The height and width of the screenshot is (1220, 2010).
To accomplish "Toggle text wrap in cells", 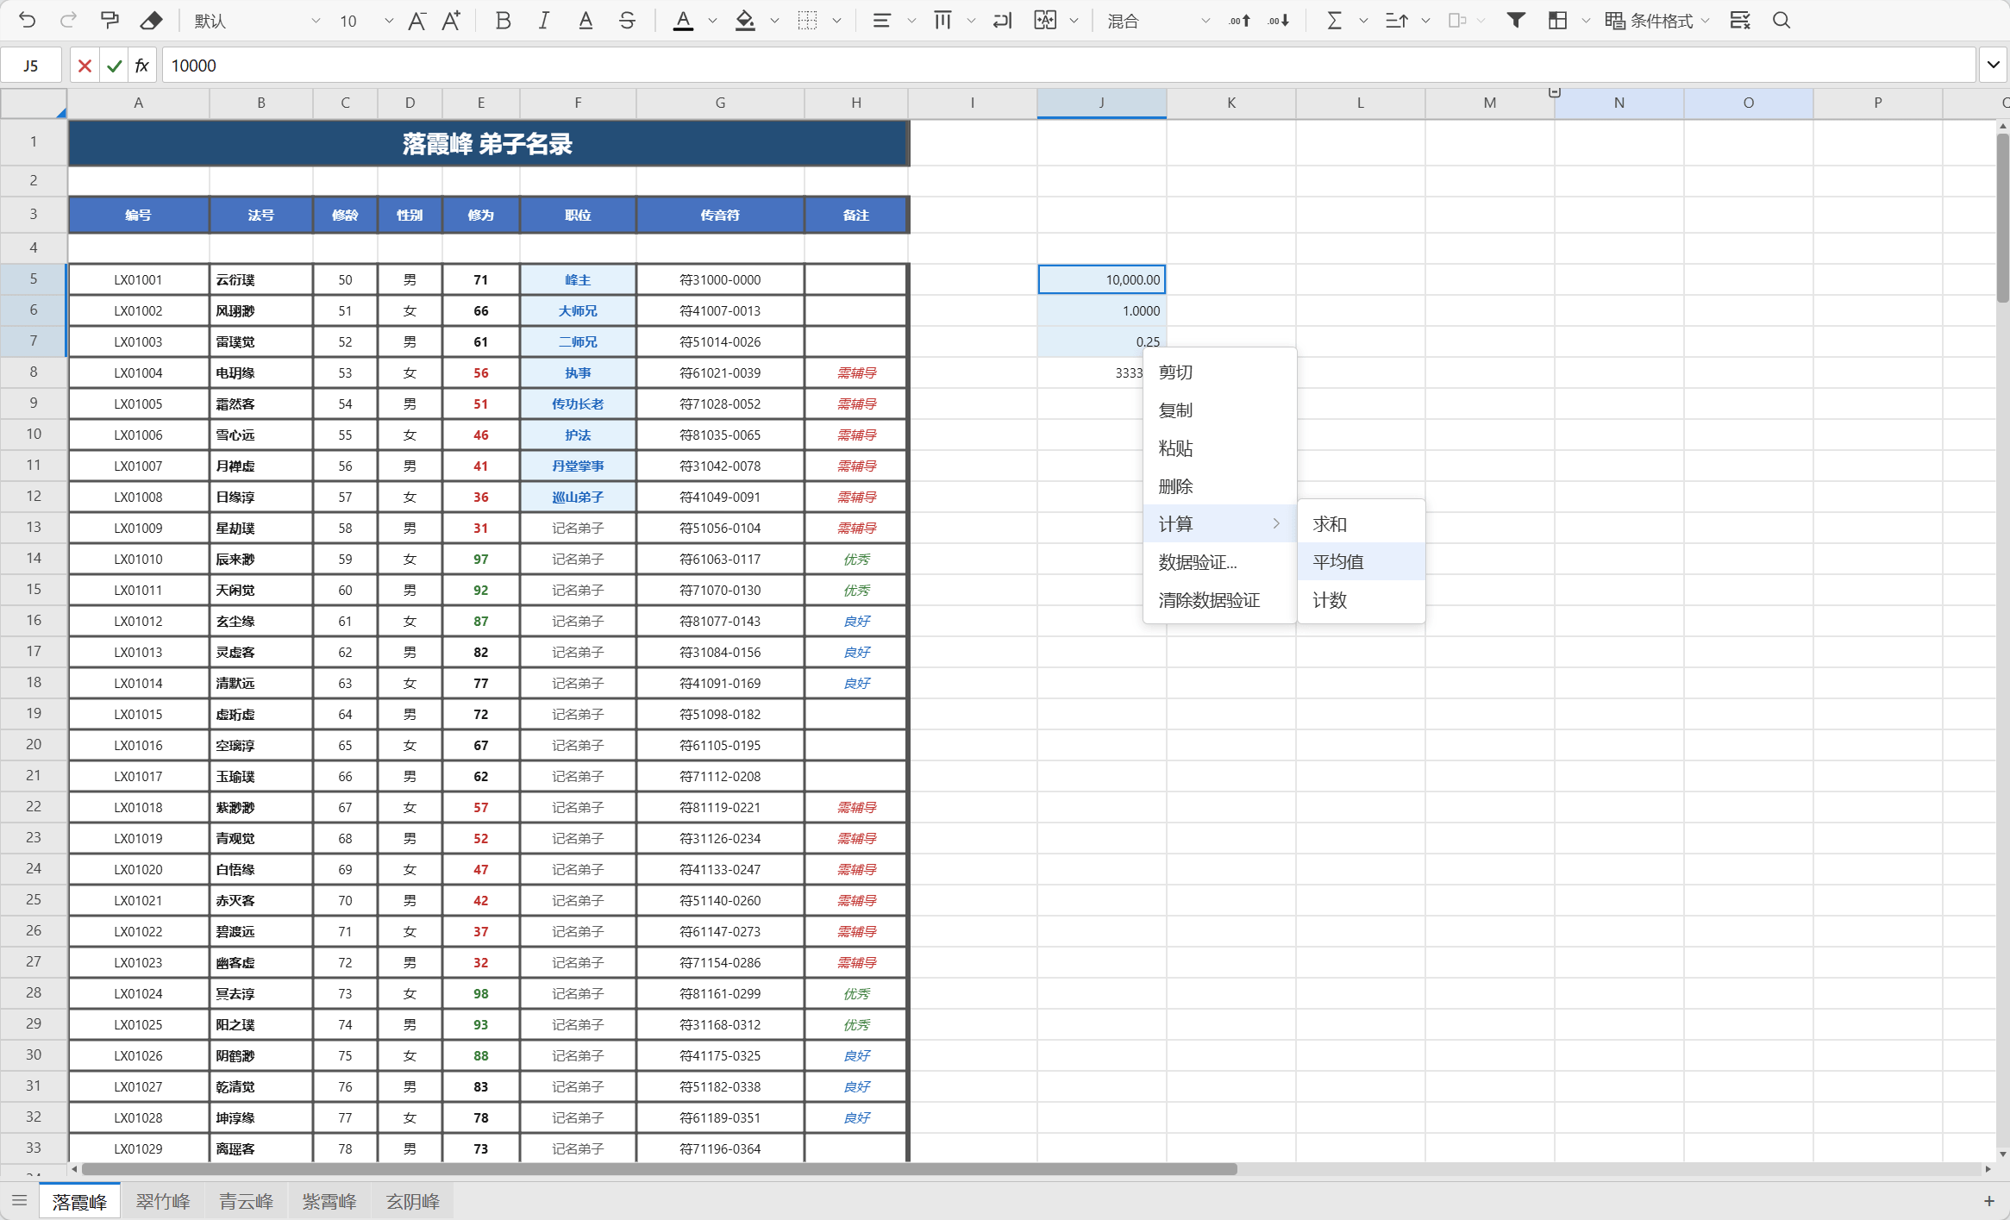I will [x=1002, y=21].
